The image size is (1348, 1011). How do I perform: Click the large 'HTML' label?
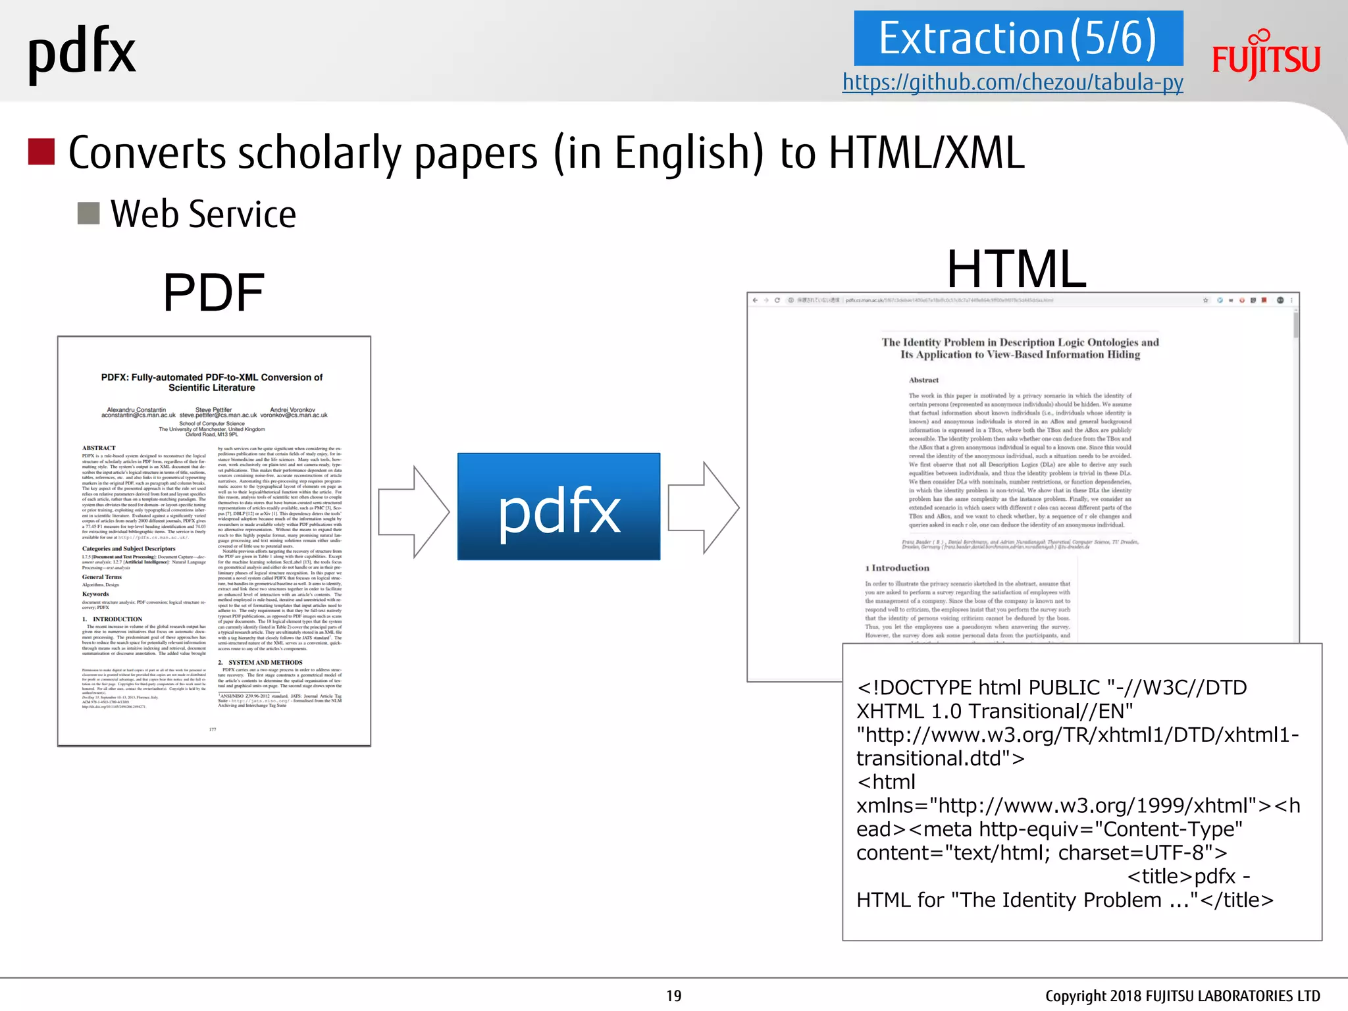(x=1016, y=269)
